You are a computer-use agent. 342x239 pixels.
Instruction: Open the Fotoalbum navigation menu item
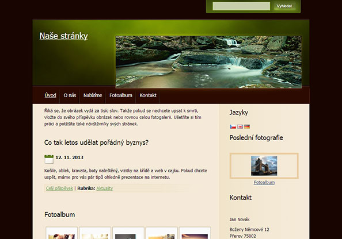point(121,95)
